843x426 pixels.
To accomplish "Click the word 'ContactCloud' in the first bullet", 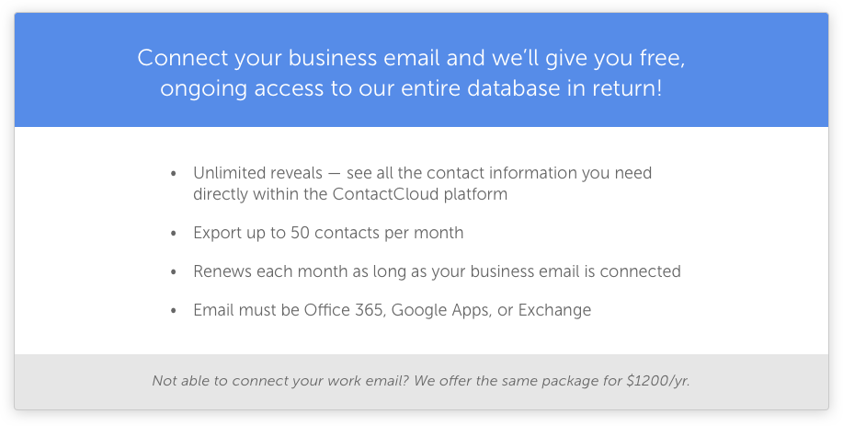I will pyautogui.click(x=385, y=193).
